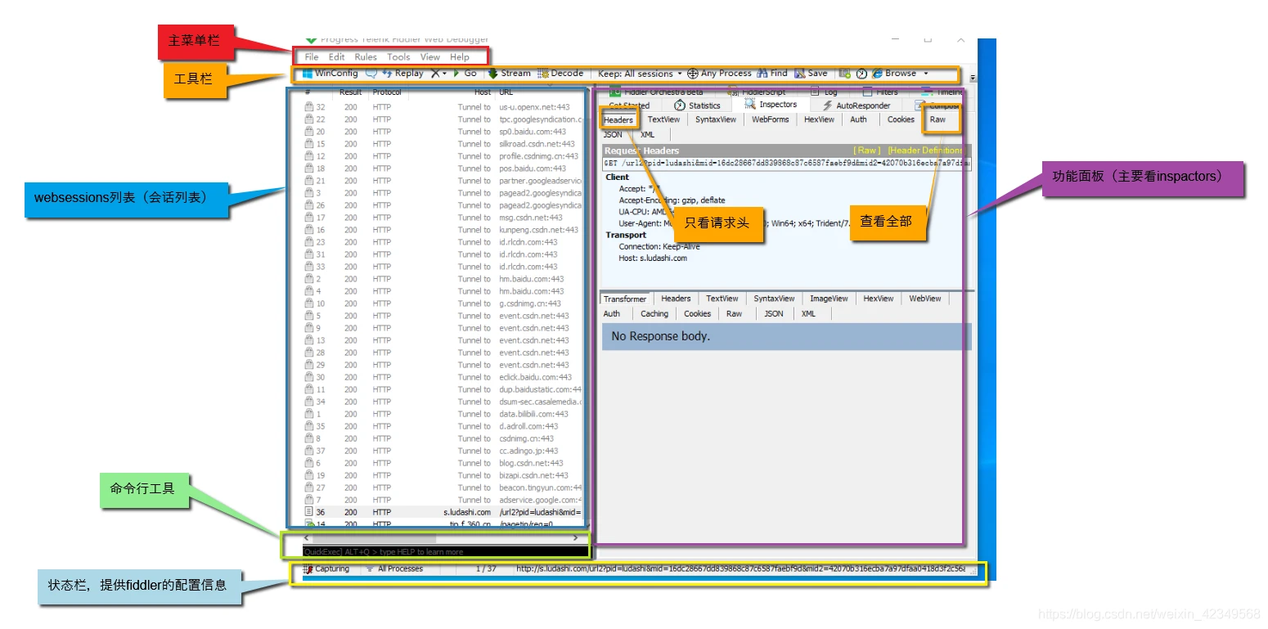Select the us-u.openx.net:443 session
Screen dimensions: 1268x629
click(442, 108)
